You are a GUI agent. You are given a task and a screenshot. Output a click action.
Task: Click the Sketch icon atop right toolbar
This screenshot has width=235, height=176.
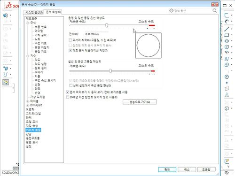click(x=227, y=15)
